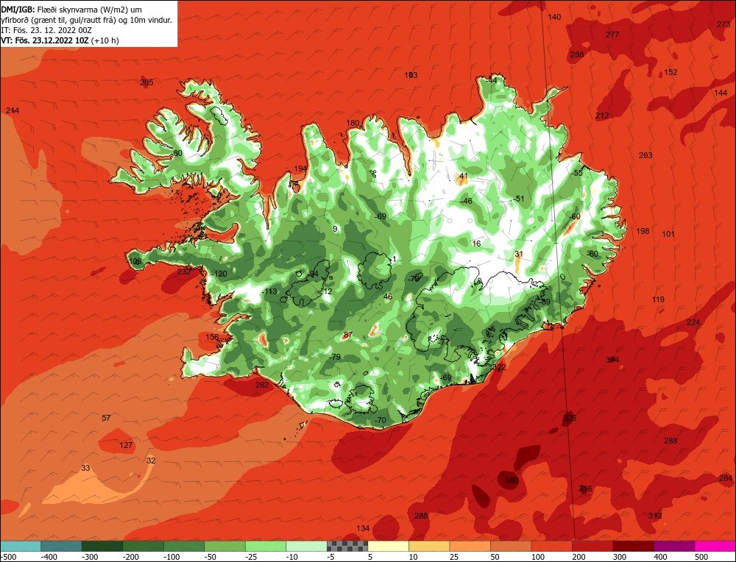Click the red-orange swatch between 100 and 200

coord(551,546)
